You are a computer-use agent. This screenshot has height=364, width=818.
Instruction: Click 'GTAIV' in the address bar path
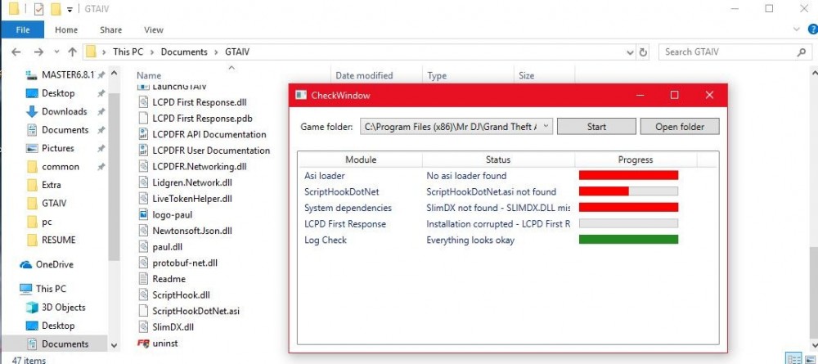(x=237, y=52)
